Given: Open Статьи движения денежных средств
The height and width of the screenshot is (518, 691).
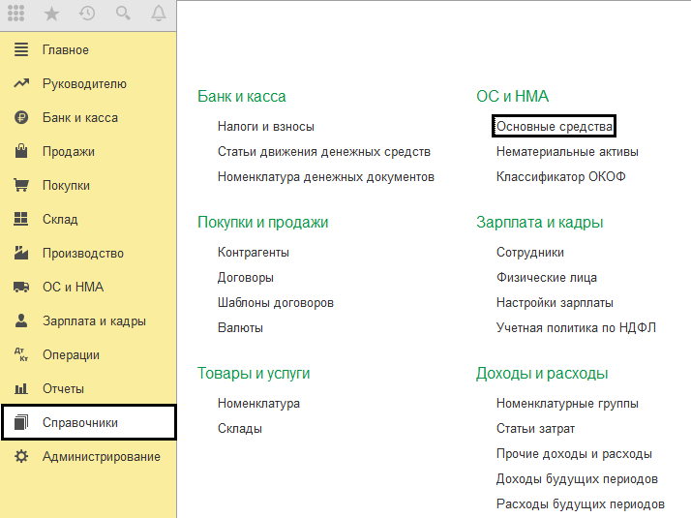Looking at the screenshot, I should point(324,152).
